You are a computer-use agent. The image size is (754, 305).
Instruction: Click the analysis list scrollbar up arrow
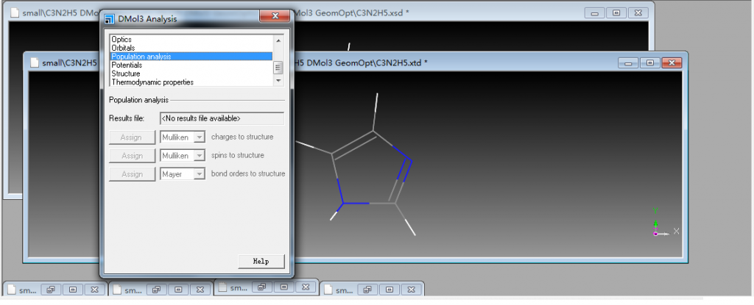click(x=278, y=40)
